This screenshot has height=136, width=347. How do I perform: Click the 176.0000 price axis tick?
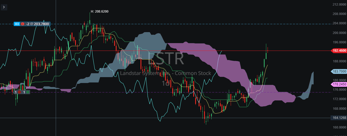(339, 90)
